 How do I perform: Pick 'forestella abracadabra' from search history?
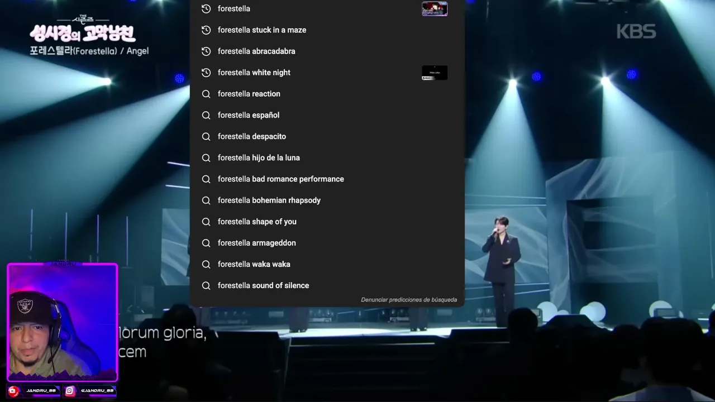tap(327, 51)
